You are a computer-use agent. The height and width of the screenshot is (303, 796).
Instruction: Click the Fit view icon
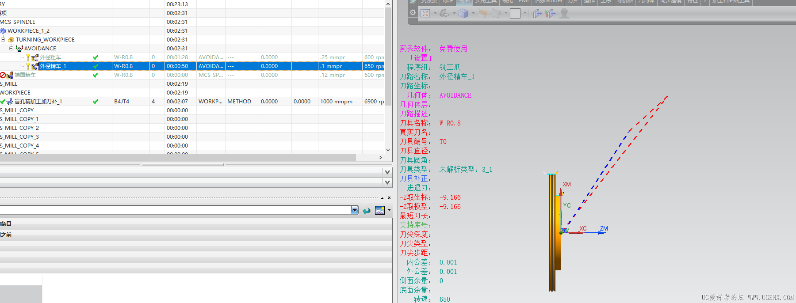425,13
